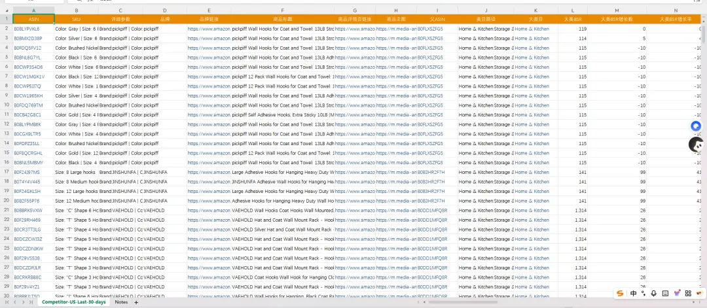This screenshot has width=707, height=308.
Task: Open the IME skin icon
Action: click(x=677, y=293)
